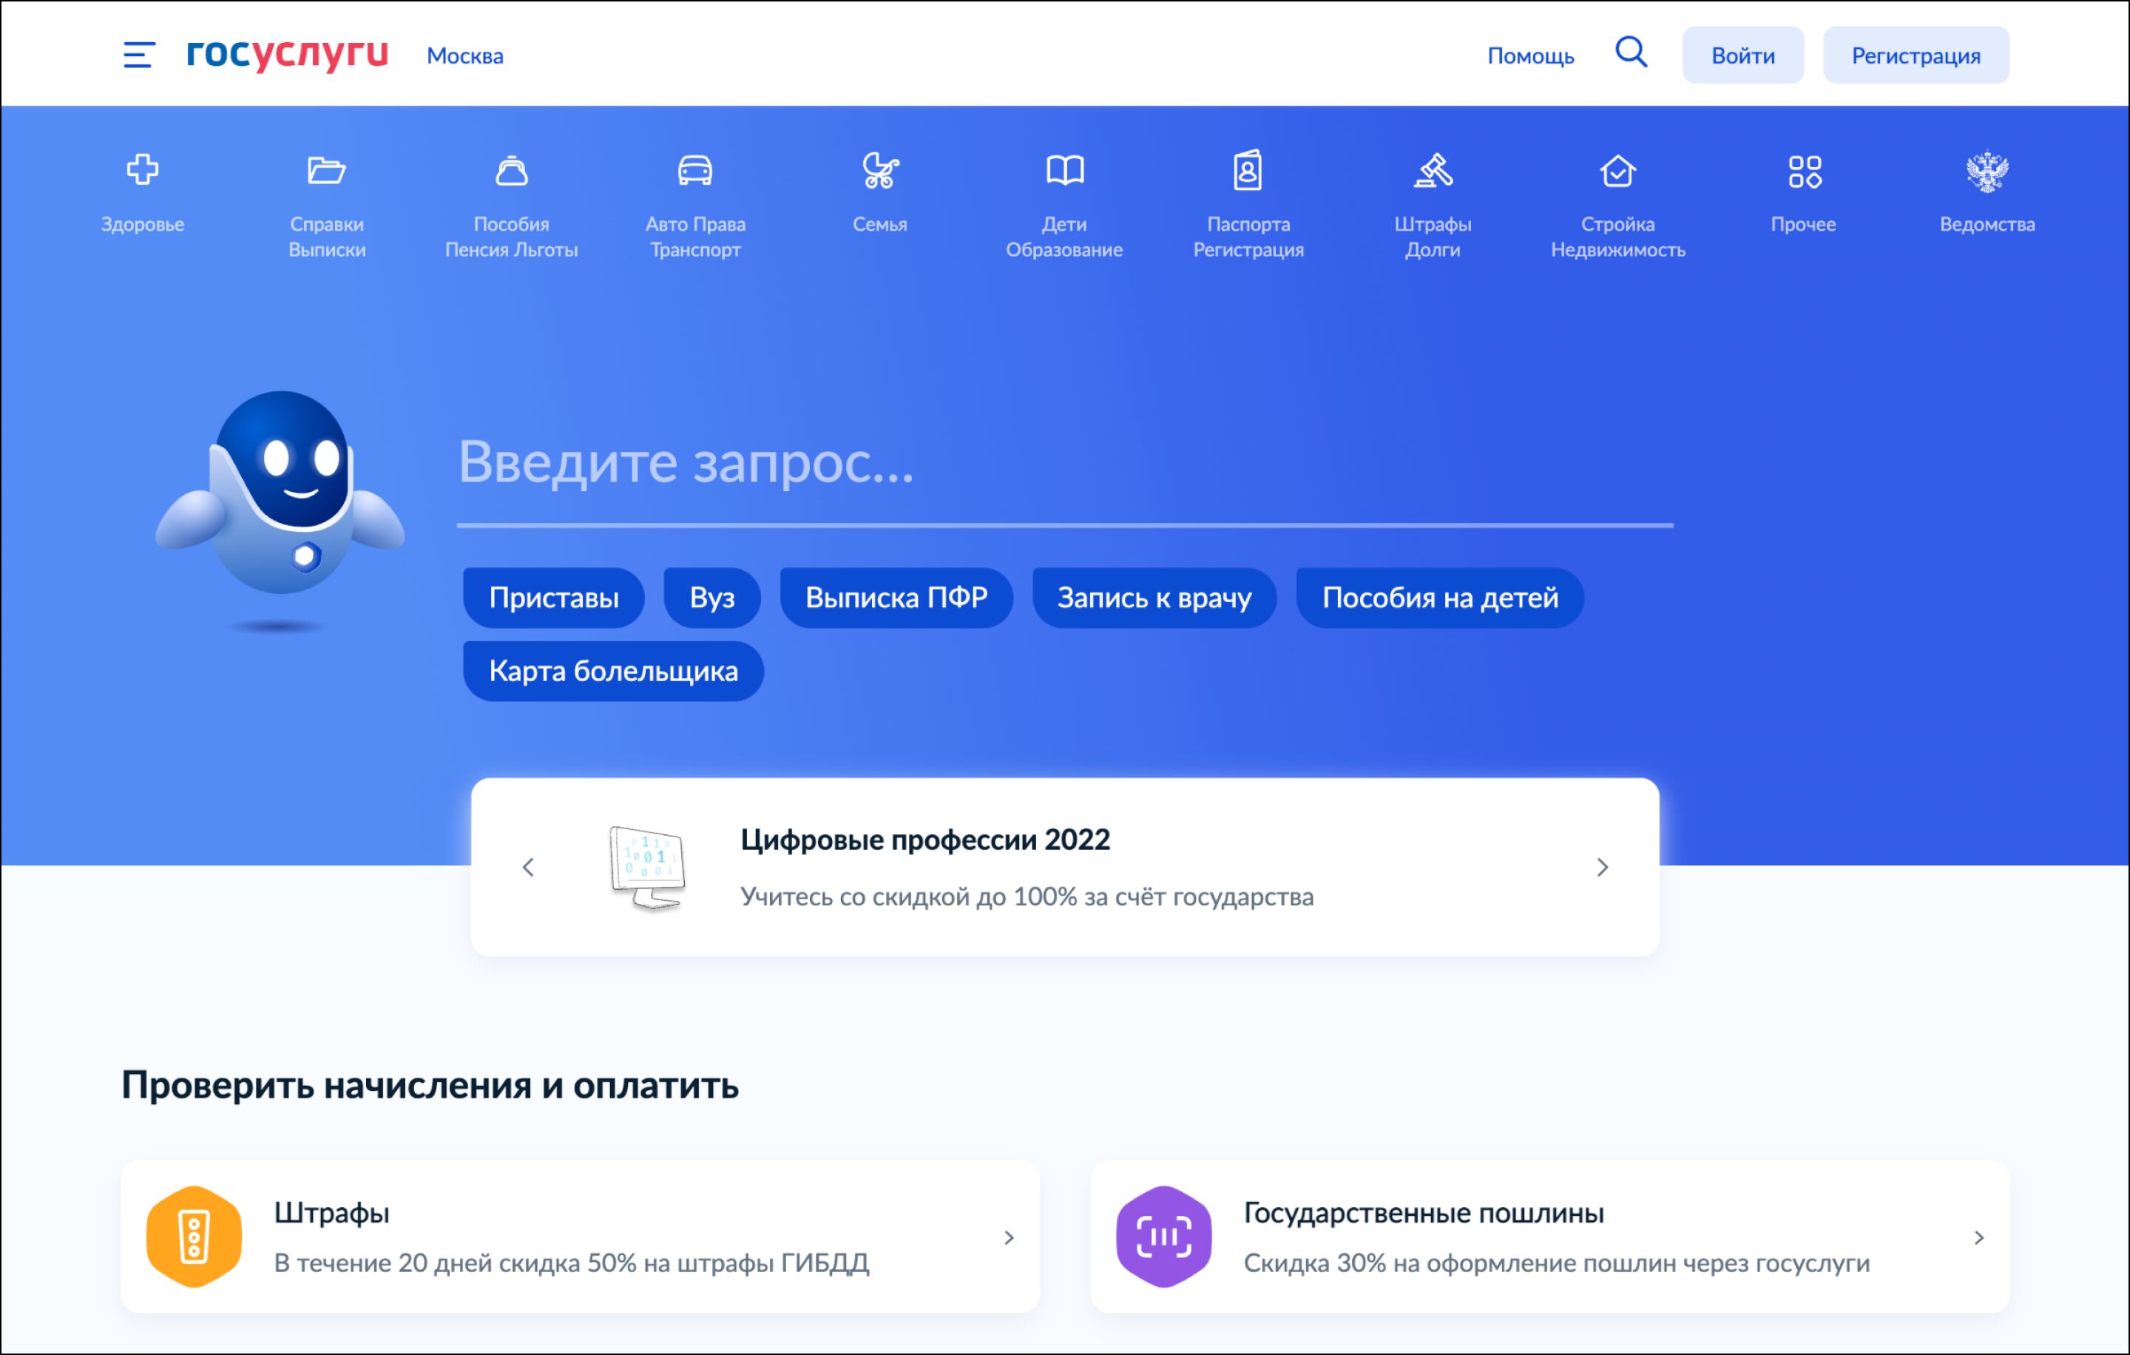Open Дети Образование category

coord(1064,204)
